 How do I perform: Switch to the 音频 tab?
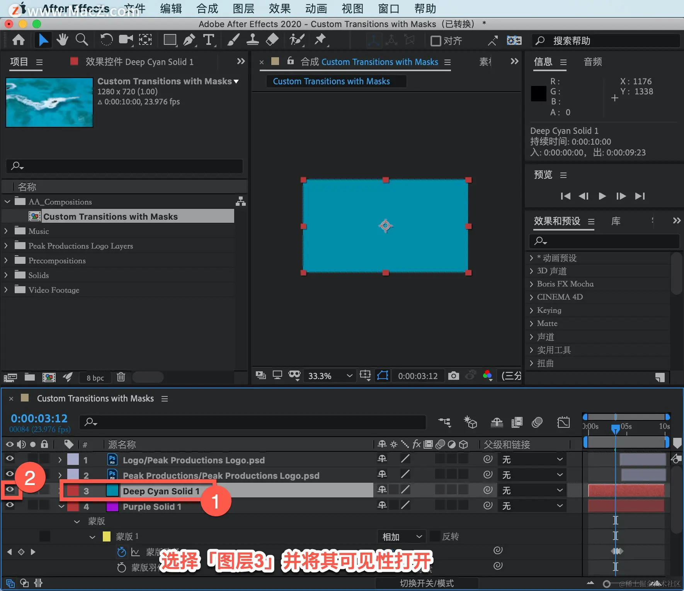click(593, 62)
